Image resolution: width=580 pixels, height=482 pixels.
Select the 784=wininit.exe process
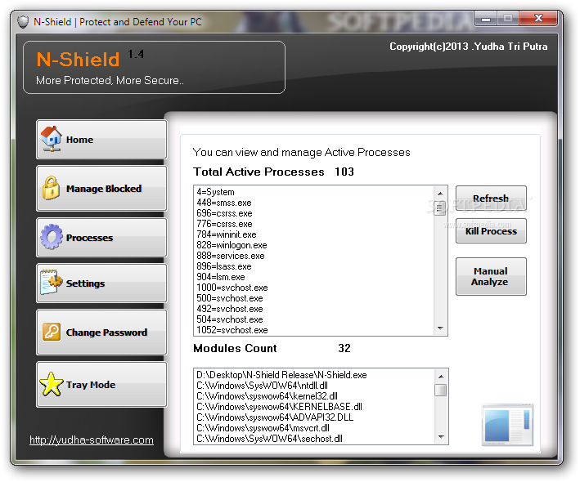[314, 234]
